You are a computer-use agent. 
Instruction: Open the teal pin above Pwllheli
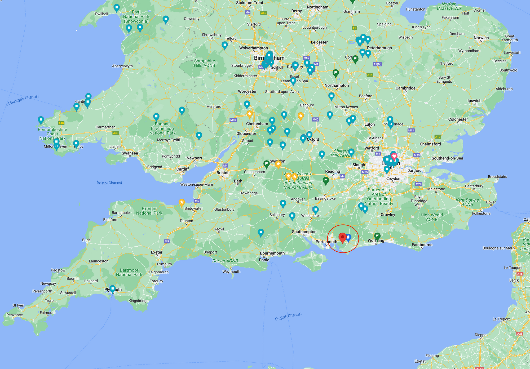coord(117,8)
